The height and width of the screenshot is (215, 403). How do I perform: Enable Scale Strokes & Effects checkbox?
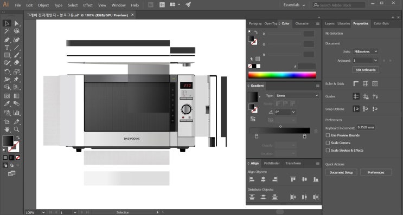328,151
